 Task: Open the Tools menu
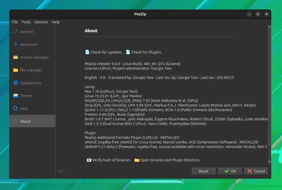pyautogui.click(x=26, y=22)
